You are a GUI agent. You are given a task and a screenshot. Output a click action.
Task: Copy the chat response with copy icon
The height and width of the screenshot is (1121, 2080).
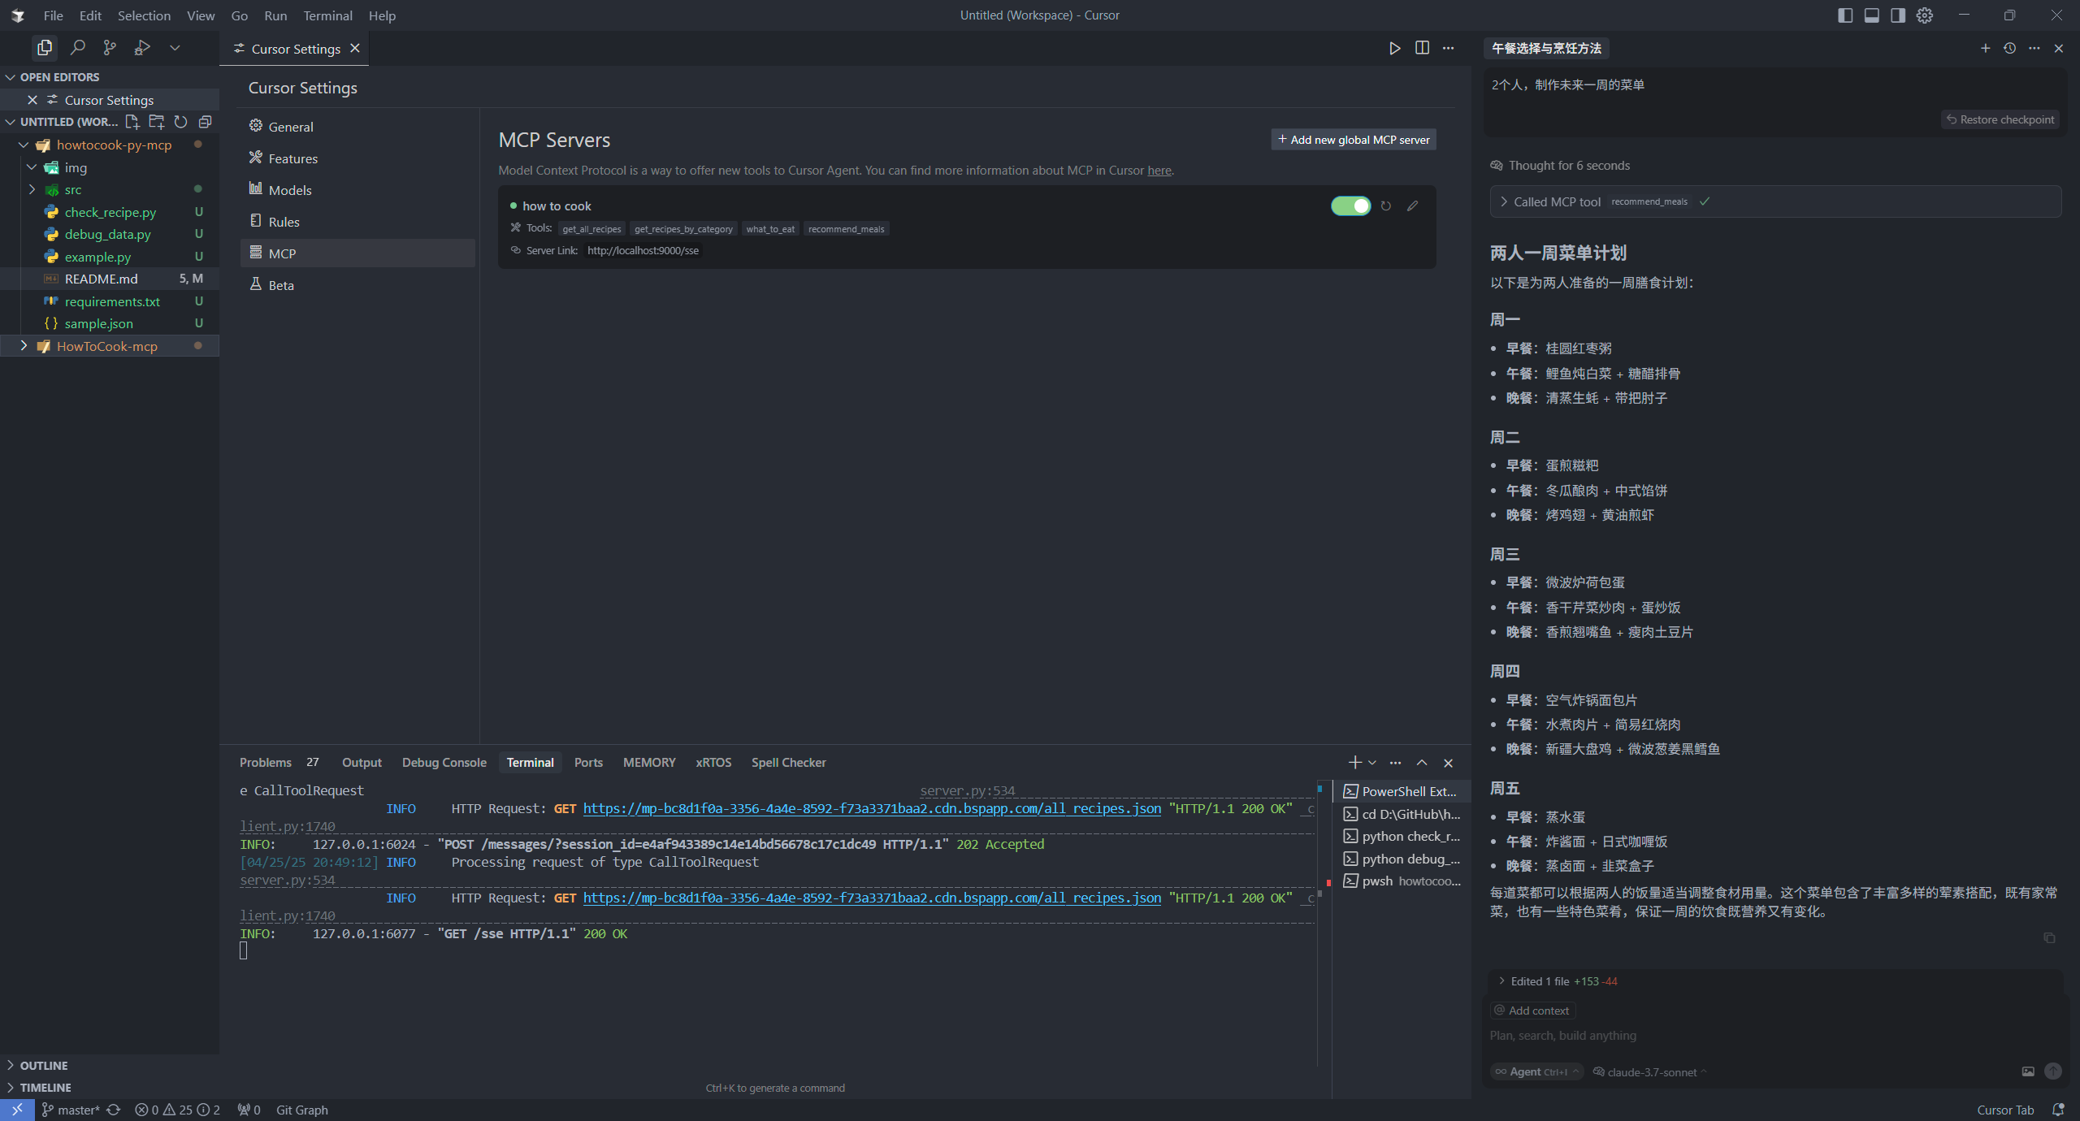[x=2049, y=938]
